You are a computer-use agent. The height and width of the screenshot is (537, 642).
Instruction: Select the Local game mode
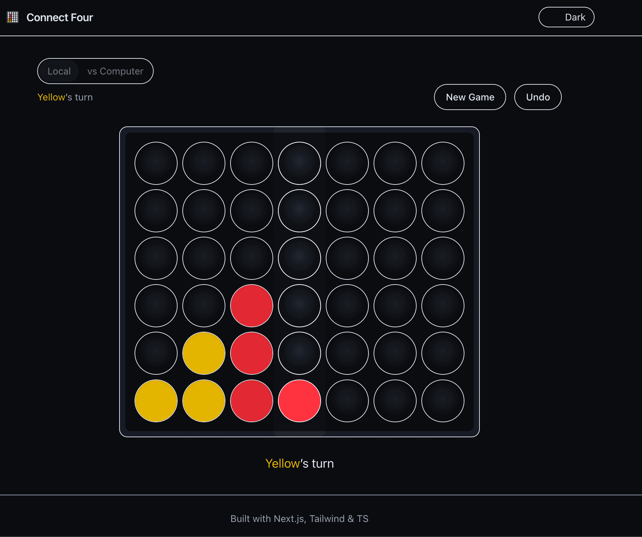[x=59, y=71]
